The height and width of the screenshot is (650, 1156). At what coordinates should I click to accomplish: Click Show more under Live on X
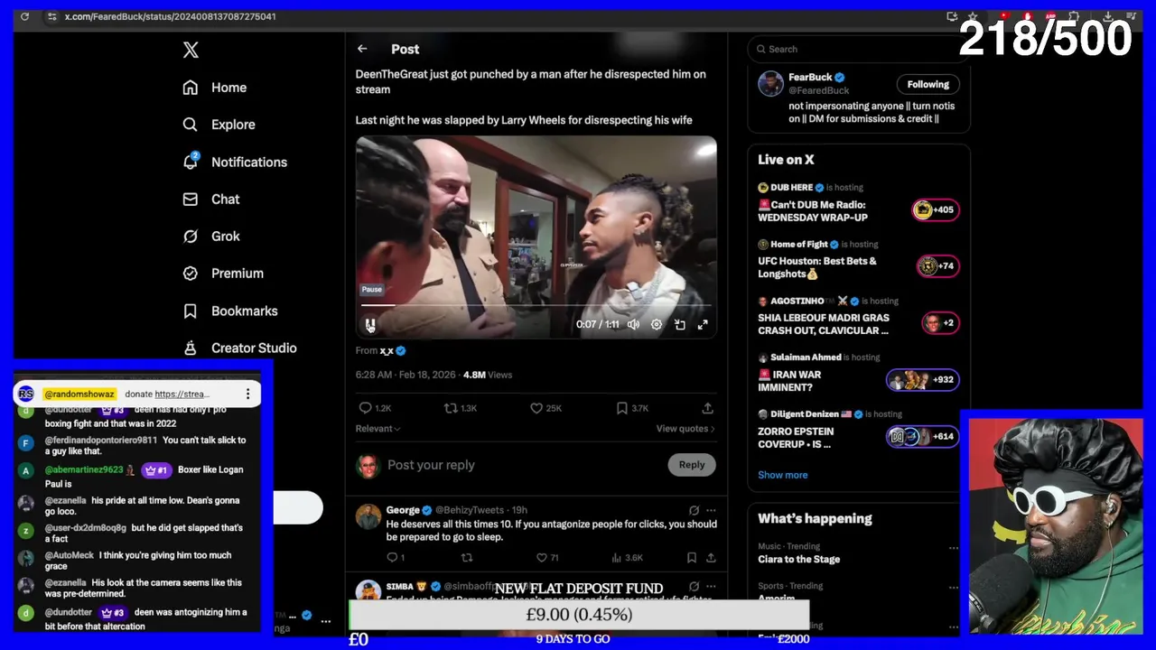point(783,475)
